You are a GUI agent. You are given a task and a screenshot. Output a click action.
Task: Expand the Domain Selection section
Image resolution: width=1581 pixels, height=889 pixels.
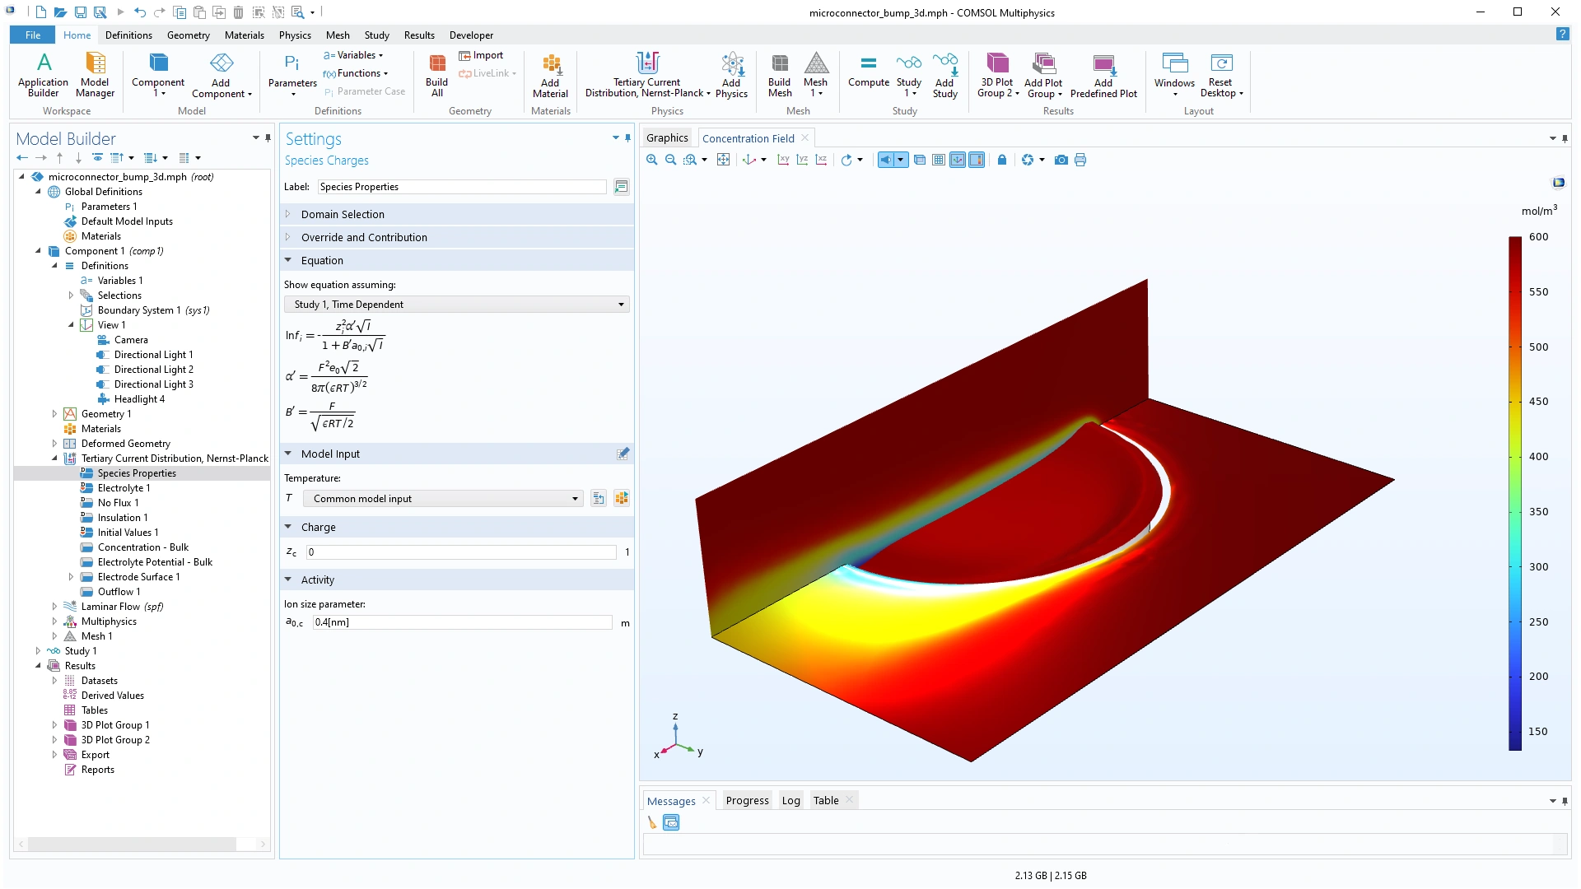pyautogui.click(x=343, y=214)
